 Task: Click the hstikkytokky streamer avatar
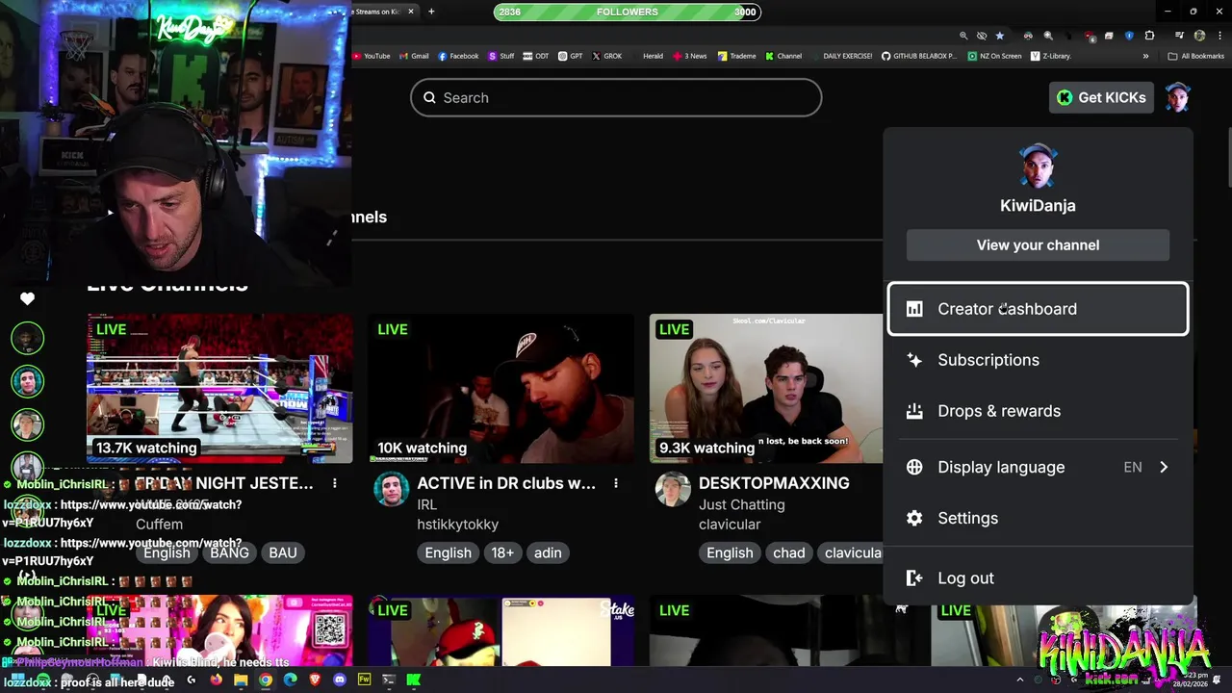click(x=391, y=489)
